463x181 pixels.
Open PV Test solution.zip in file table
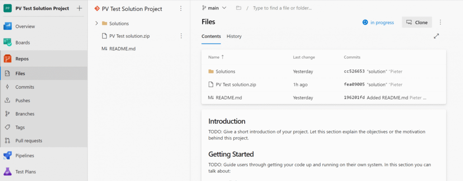[236, 85]
